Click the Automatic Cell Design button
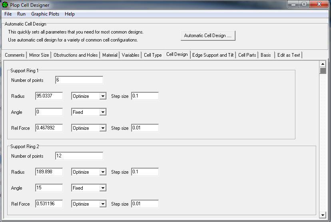 click(208, 36)
